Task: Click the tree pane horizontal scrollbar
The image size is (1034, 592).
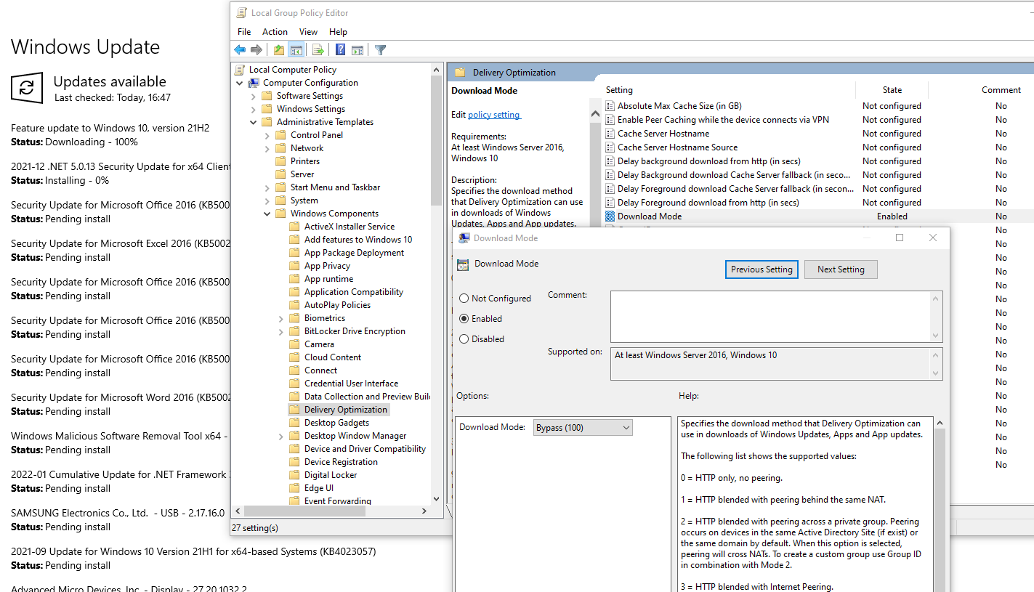Action: coord(334,511)
